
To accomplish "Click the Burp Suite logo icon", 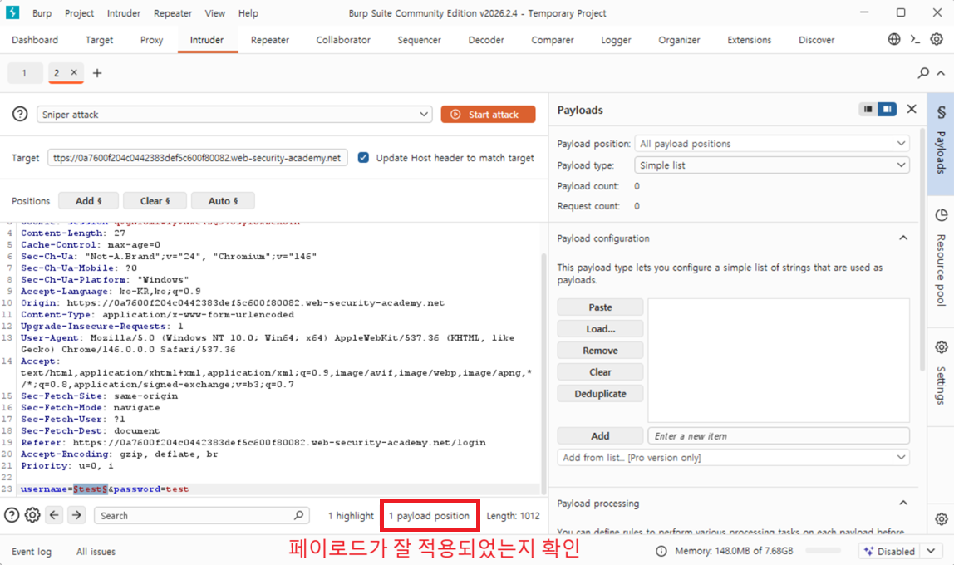I will click(12, 12).
